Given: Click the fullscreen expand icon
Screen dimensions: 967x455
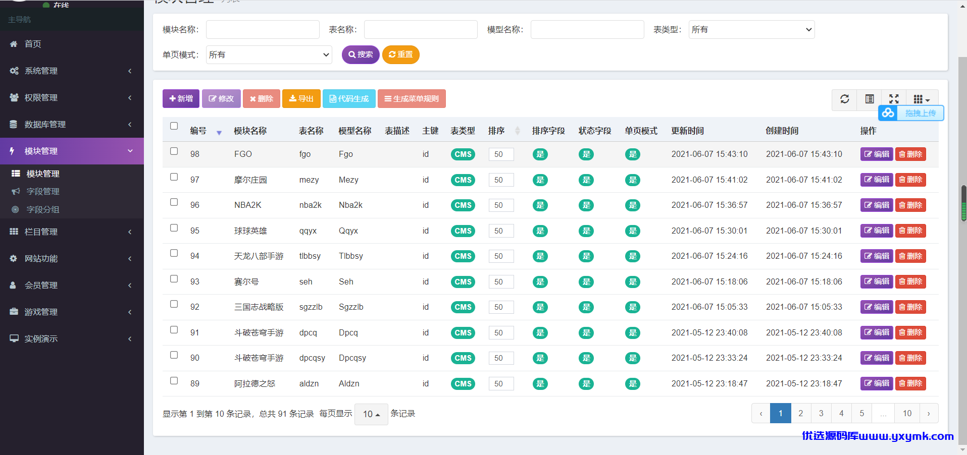Looking at the screenshot, I should click(894, 99).
